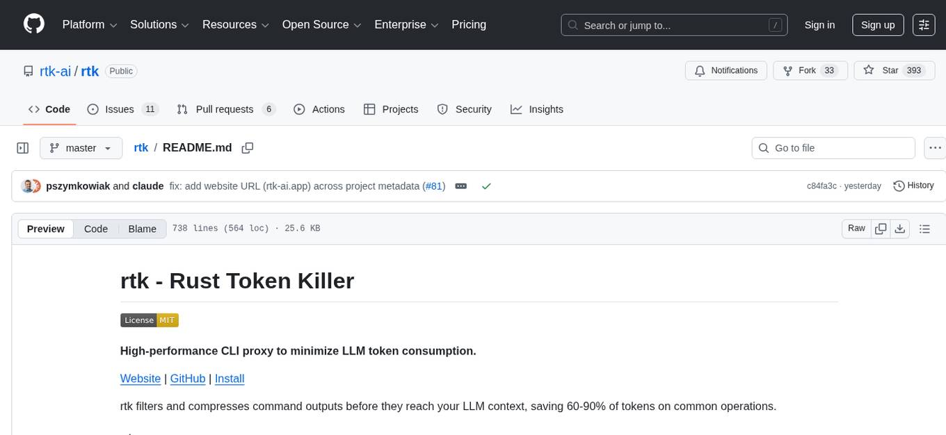946x435 pixels.
Task: Click the star icon next to 393
Action: point(868,70)
